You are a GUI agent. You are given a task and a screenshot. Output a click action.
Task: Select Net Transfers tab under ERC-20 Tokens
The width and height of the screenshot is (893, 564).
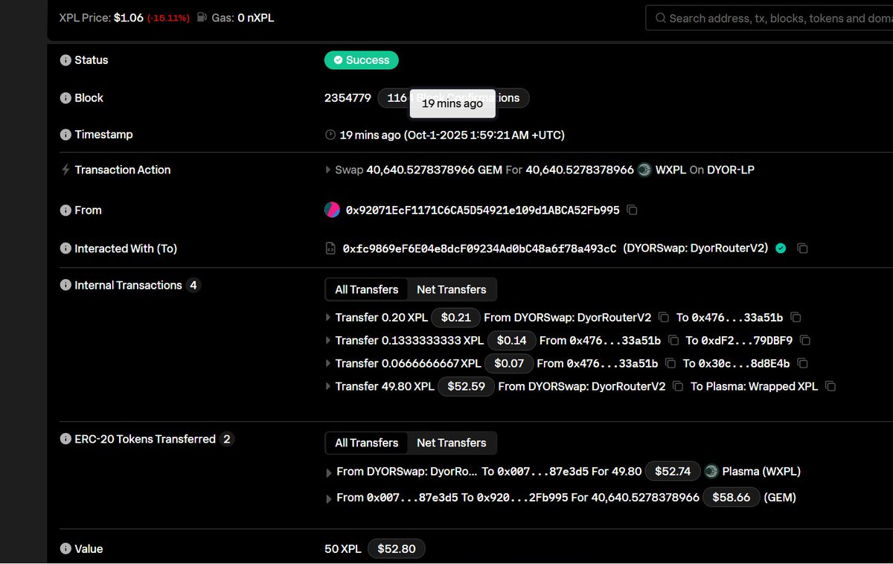[452, 443]
